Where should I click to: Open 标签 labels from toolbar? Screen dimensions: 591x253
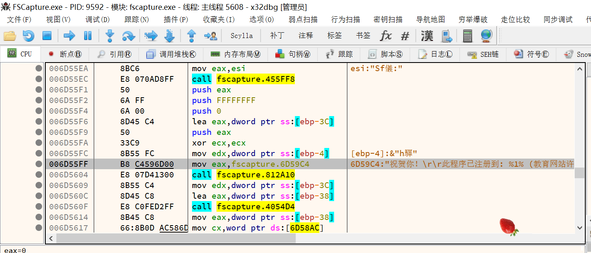point(335,36)
